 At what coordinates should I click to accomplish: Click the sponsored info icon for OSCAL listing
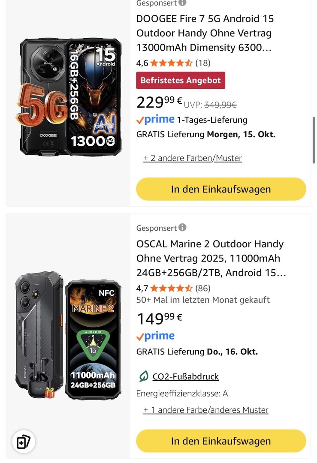(x=182, y=228)
